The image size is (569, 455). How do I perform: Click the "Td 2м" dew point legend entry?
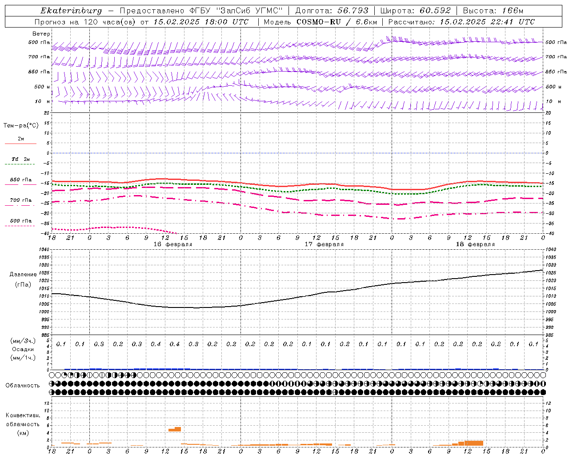tap(20, 159)
